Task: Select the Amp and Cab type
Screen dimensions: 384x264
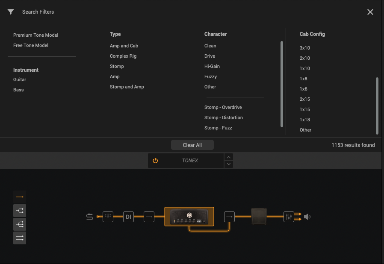Action: pyautogui.click(x=124, y=46)
